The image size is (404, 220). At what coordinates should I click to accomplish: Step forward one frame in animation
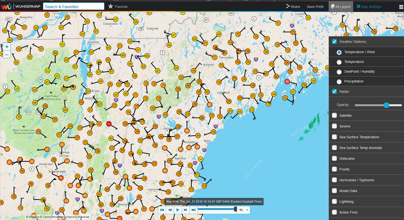[x=185, y=210]
